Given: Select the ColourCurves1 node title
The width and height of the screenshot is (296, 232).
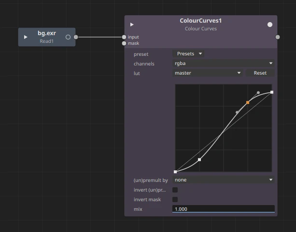Looking at the screenshot, I should click(x=201, y=21).
